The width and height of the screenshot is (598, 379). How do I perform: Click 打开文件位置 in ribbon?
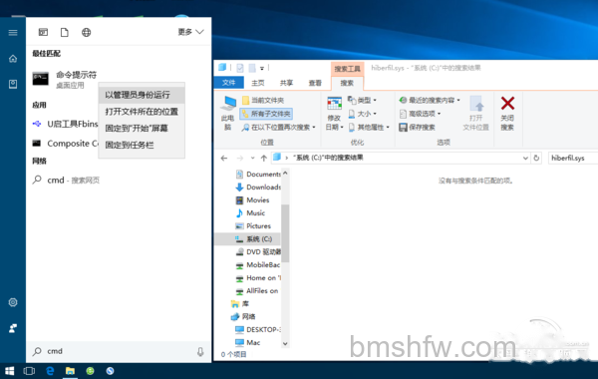coord(475,114)
